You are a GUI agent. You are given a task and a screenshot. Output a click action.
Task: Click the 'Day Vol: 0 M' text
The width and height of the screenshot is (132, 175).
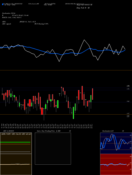pos(83,8)
